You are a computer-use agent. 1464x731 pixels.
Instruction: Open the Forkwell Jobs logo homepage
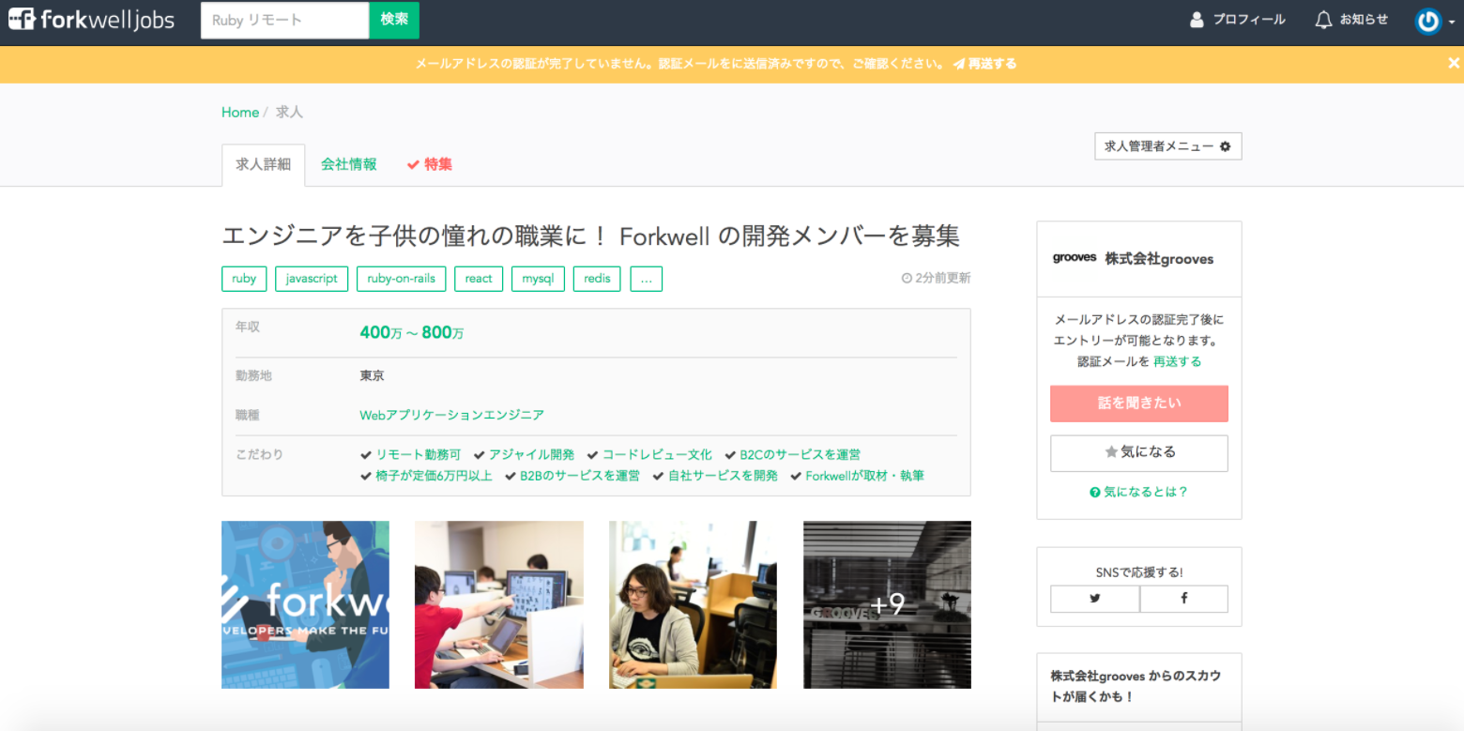[x=92, y=20]
